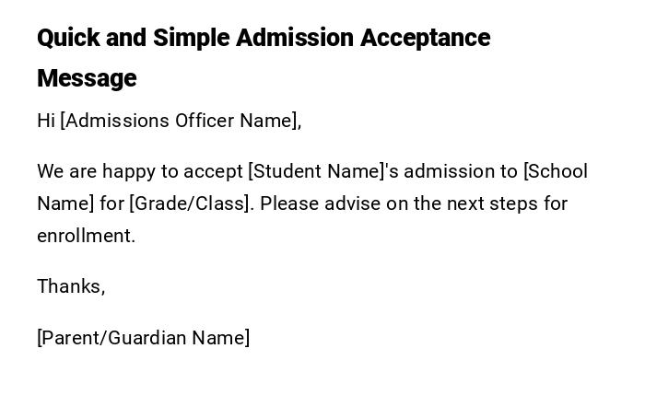Click the word "Message" in the heading
Image resolution: width=645 pixels, height=395 pixels.
(x=87, y=78)
